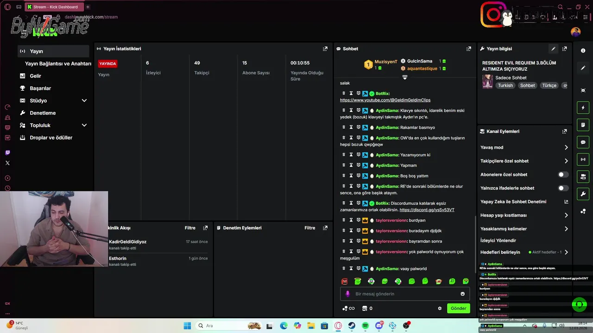This screenshot has width=593, height=333.
Task: Click KadirGeldiGidiyoz in activity feed
Action: 127,242
